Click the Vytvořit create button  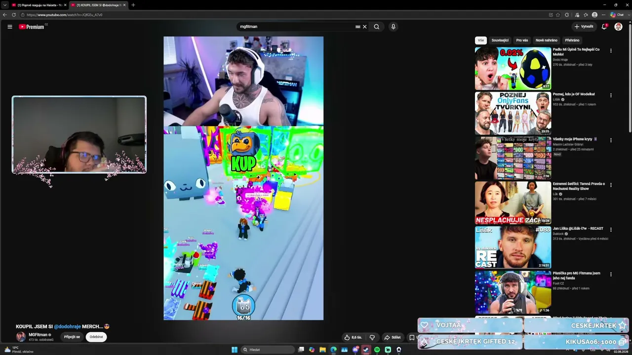pyautogui.click(x=584, y=27)
